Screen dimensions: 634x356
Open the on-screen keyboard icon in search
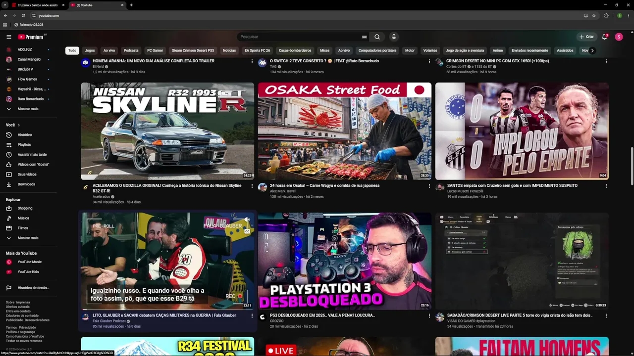point(365,37)
